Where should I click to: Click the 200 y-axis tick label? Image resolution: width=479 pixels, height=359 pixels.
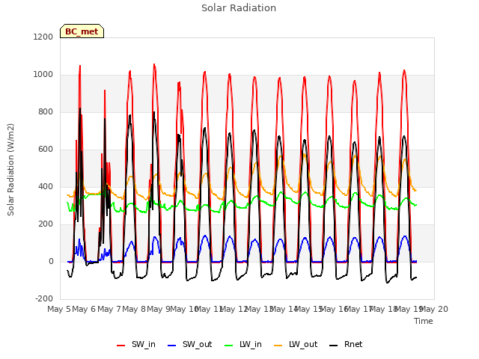46,224
